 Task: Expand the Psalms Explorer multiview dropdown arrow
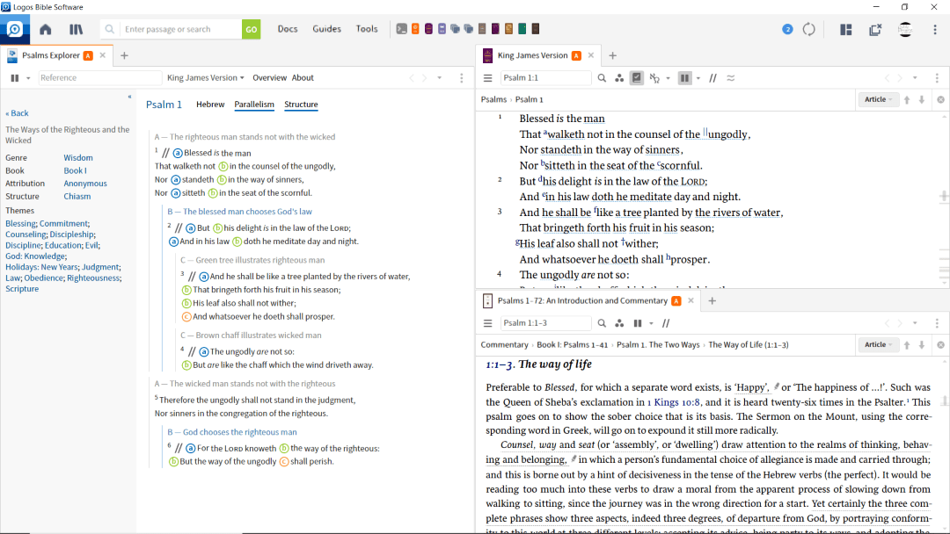(28, 78)
